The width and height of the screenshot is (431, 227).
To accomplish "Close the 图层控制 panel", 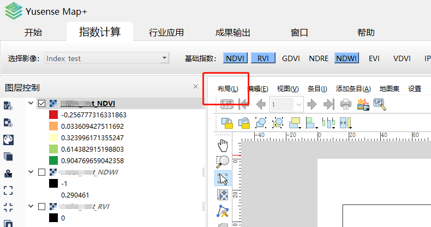I will 196,87.
